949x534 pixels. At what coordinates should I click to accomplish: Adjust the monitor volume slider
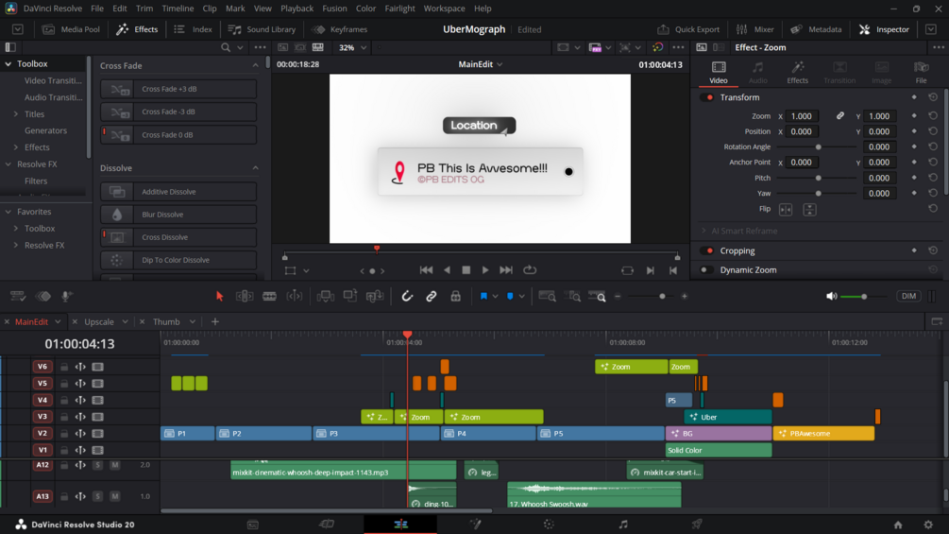point(863,296)
